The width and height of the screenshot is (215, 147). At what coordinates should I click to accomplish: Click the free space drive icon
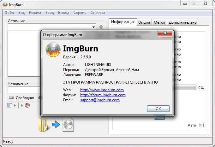pyautogui.click(x=11, y=97)
